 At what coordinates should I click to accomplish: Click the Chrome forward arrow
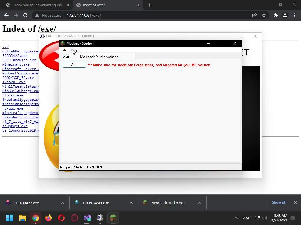pyautogui.click(x=16, y=15)
